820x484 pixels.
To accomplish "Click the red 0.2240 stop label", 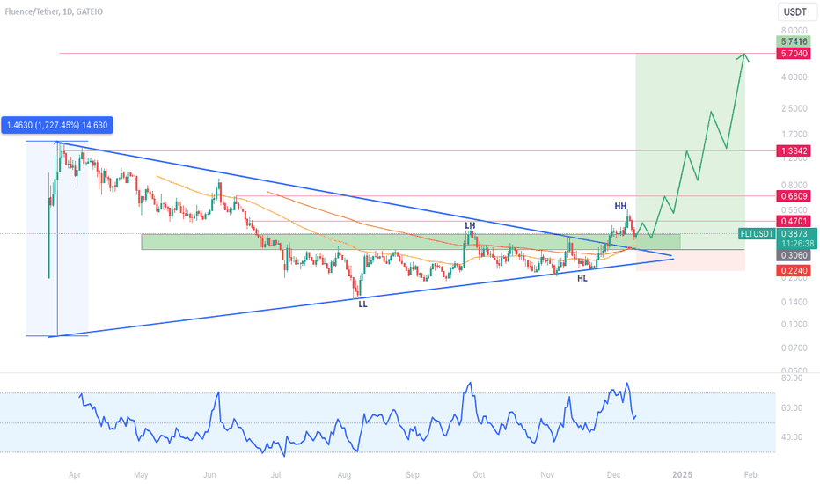I will point(794,270).
